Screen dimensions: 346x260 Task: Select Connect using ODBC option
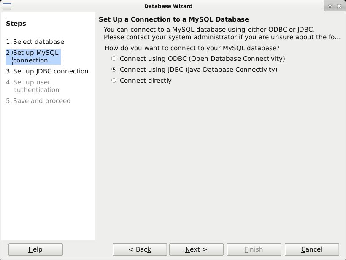(113, 58)
